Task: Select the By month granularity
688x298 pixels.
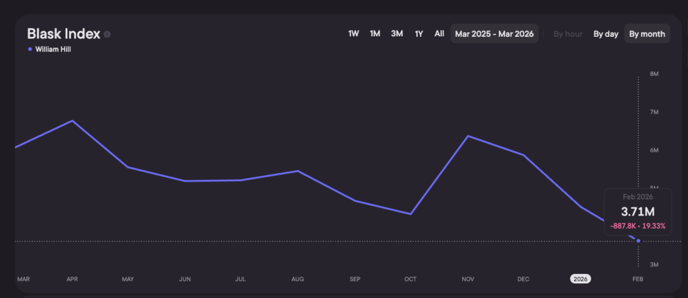Action: (647, 34)
